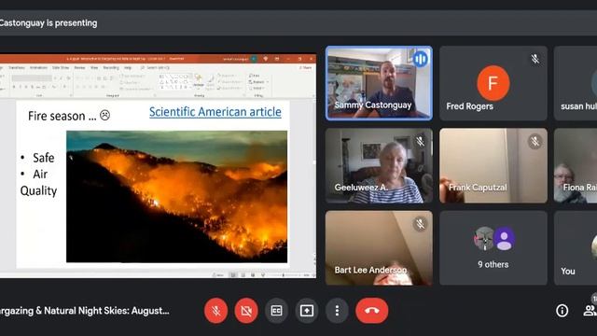Click the Fred Rogers orange F avatar

point(493,83)
